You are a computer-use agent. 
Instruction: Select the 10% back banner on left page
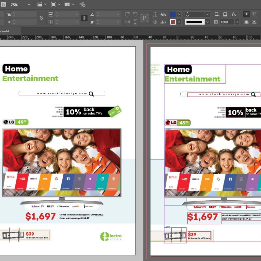(x=87, y=112)
